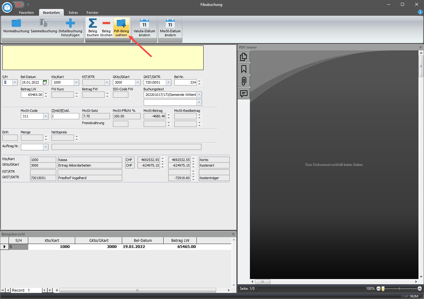The width and height of the screenshot is (424, 299).
Task: Close the PDF Viewer panel
Action: 421,47
